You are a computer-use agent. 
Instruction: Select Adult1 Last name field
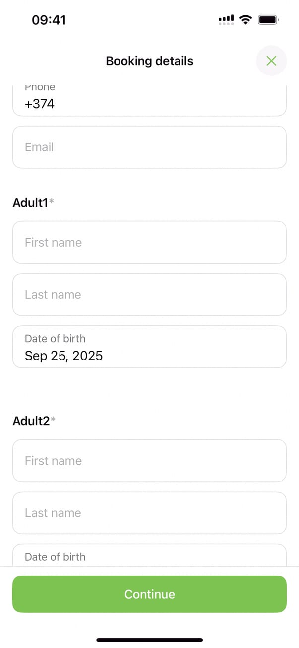[x=149, y=294]
